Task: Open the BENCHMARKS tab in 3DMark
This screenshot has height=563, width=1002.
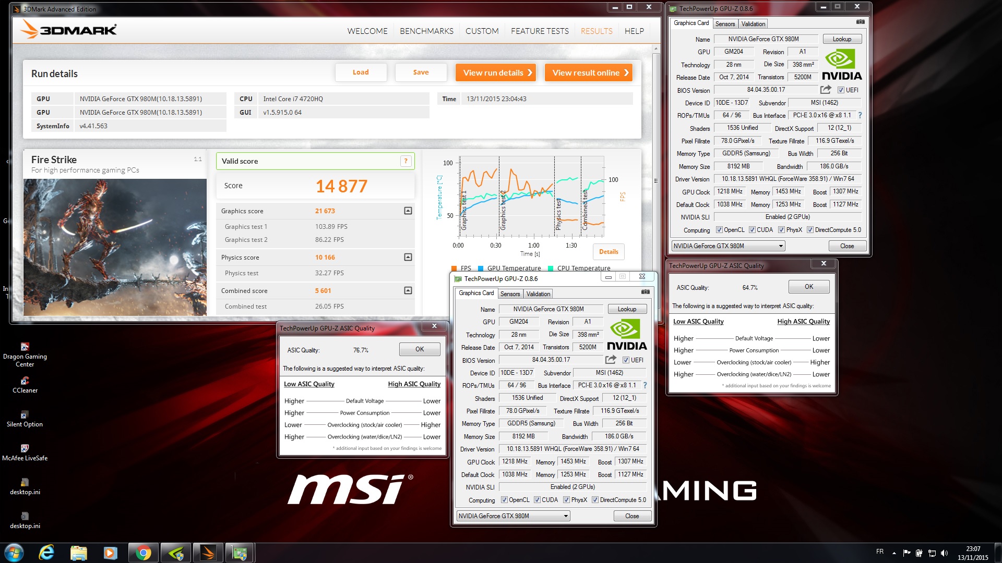Action: click(x=426, y=31)
